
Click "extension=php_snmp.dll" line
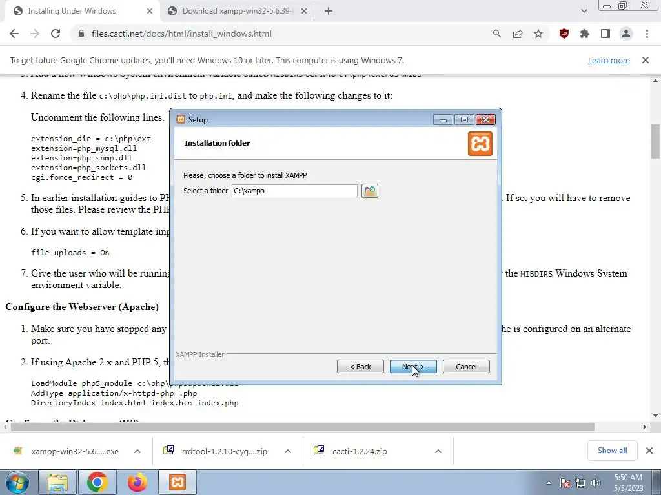(81, 158)
